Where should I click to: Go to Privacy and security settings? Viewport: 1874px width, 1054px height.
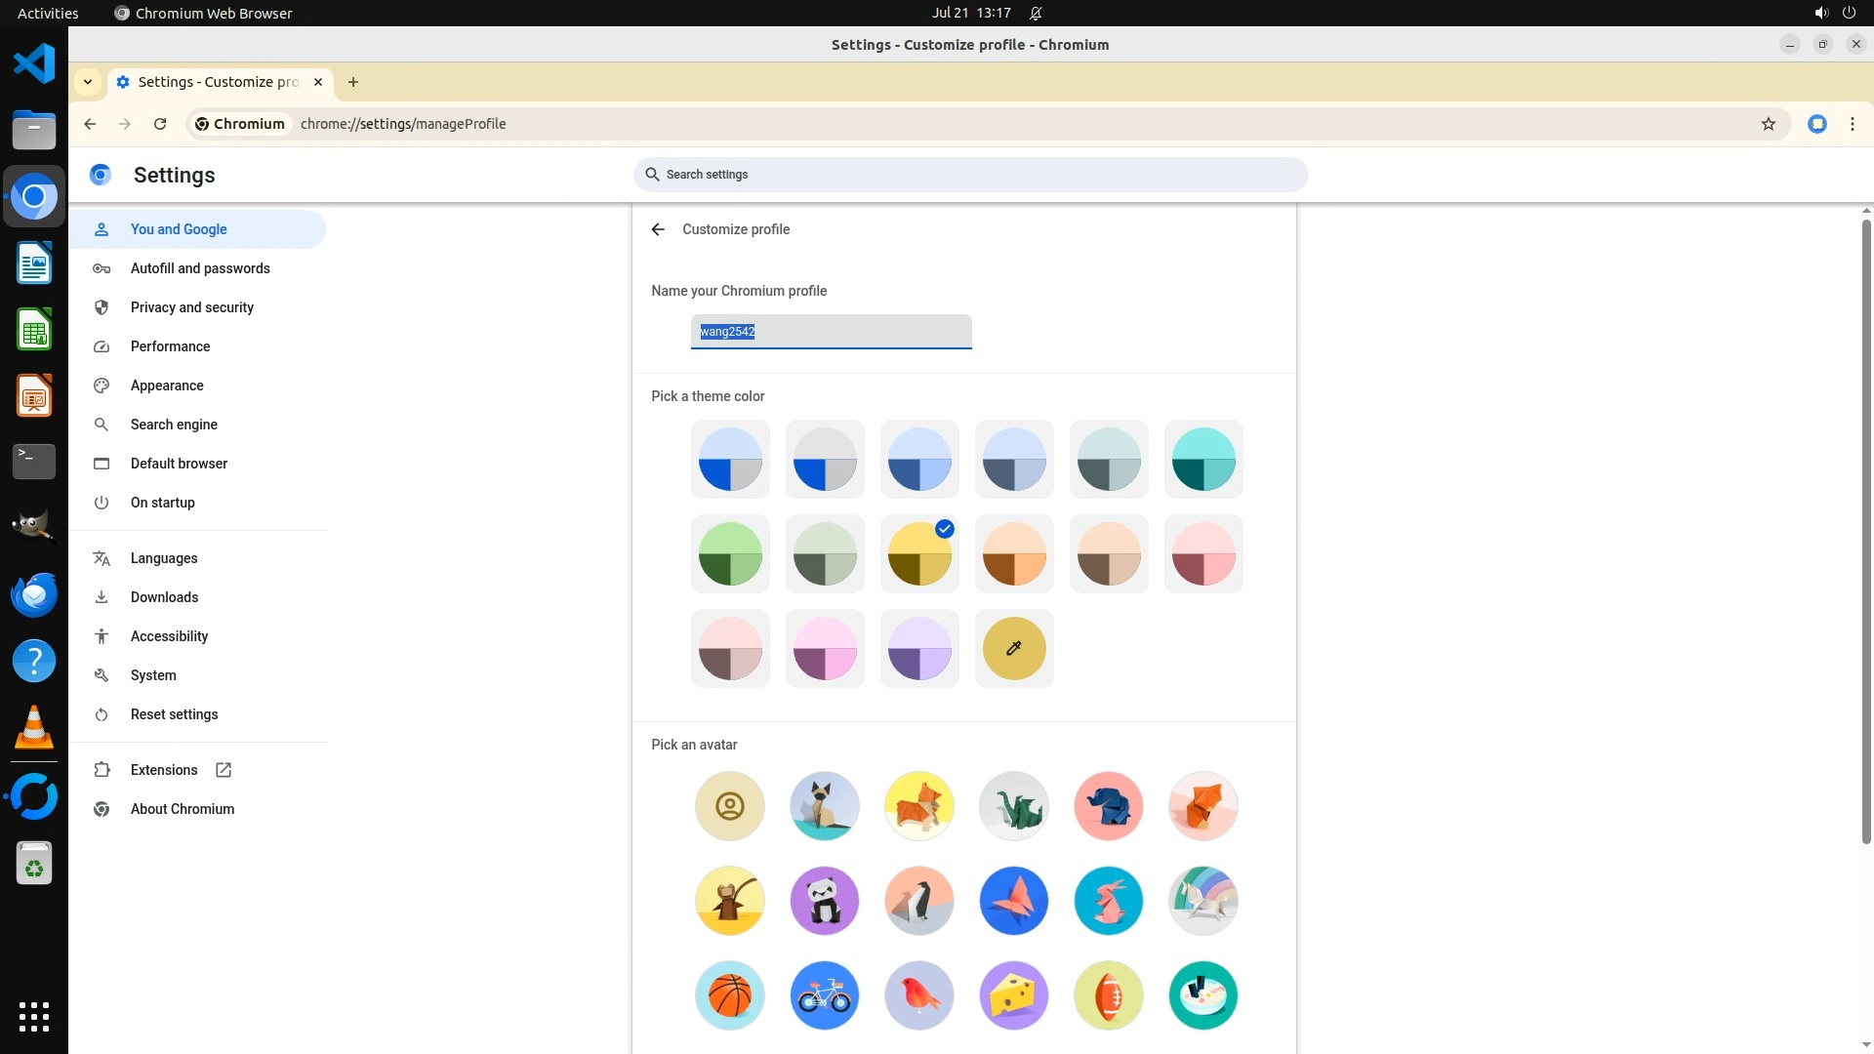coord(191,307)
